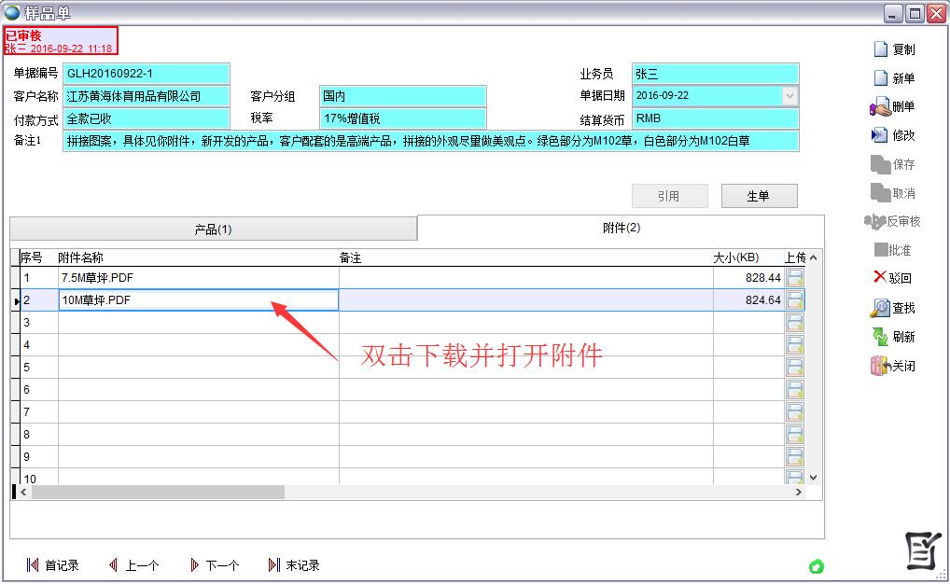This screenshot has height=584, width=950.
Task: Open the 客户分组 field showing 国内
Action: [x=403, y=95]
